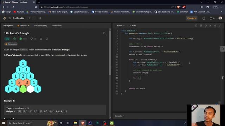Expand the Console panel
The width and height of the screenshot is (225, 126).
(x=120, y=116)
